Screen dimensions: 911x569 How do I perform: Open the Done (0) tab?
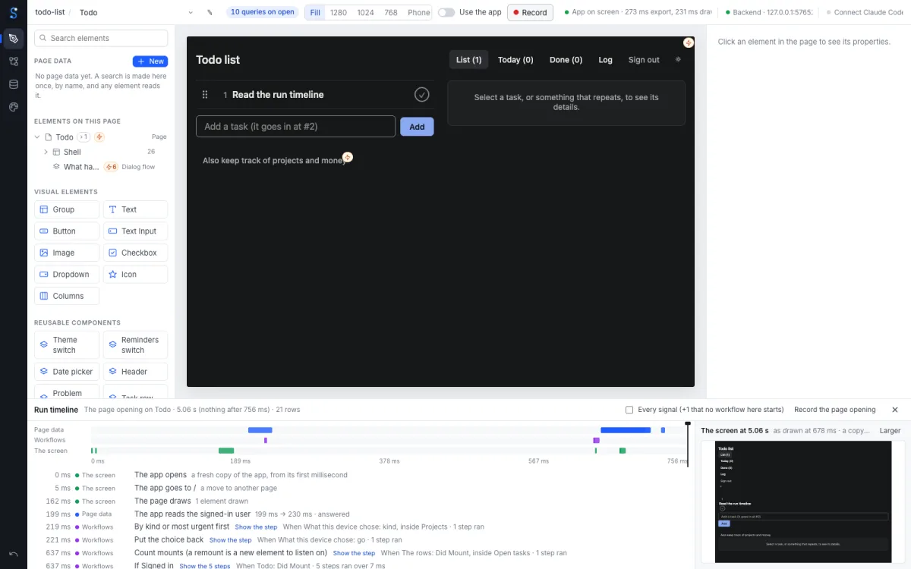tap(566, 60)
